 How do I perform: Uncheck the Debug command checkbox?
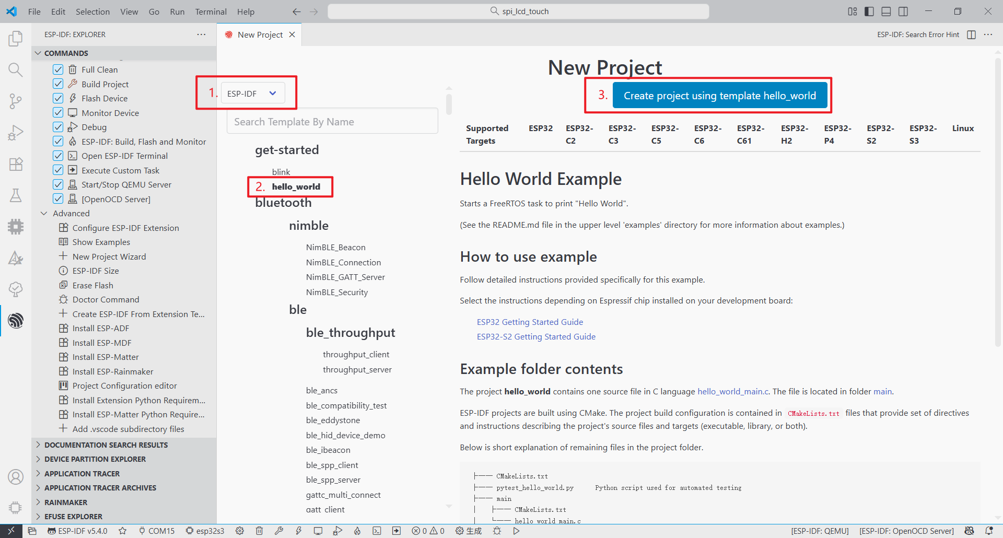click(58, 127)
